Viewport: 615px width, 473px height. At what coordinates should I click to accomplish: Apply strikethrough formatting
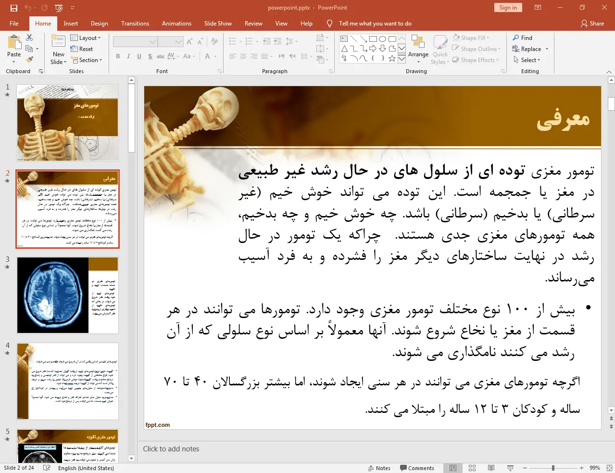tap(161, 56)
